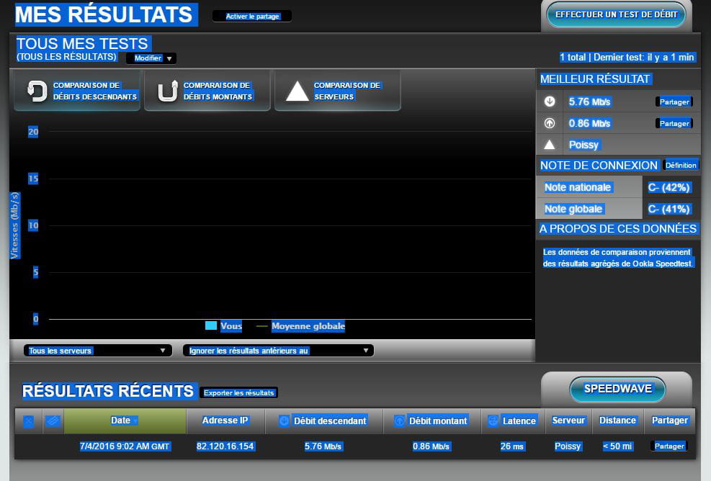Sort by Adresse IP column header
The image size is (711, 481).
pos(225,421)
